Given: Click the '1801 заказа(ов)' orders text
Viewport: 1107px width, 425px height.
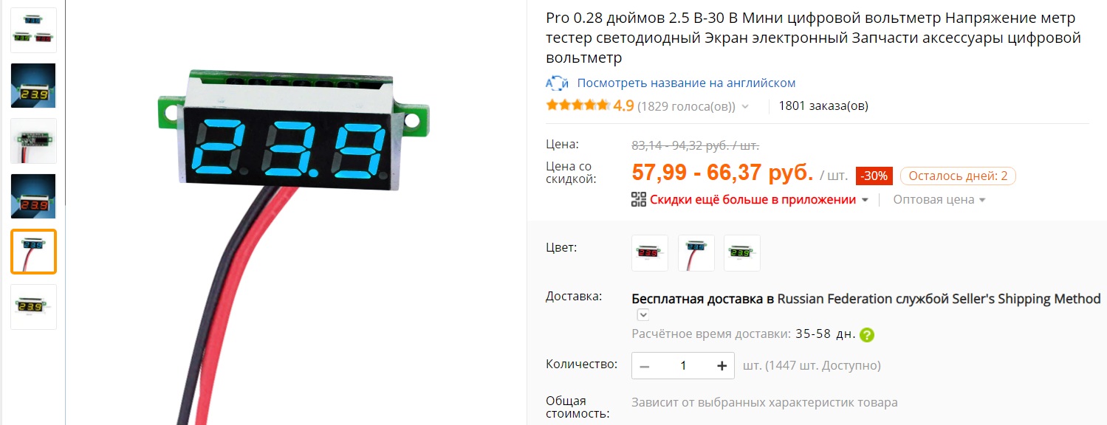Looking at the screenshot, I should point(823,106).
